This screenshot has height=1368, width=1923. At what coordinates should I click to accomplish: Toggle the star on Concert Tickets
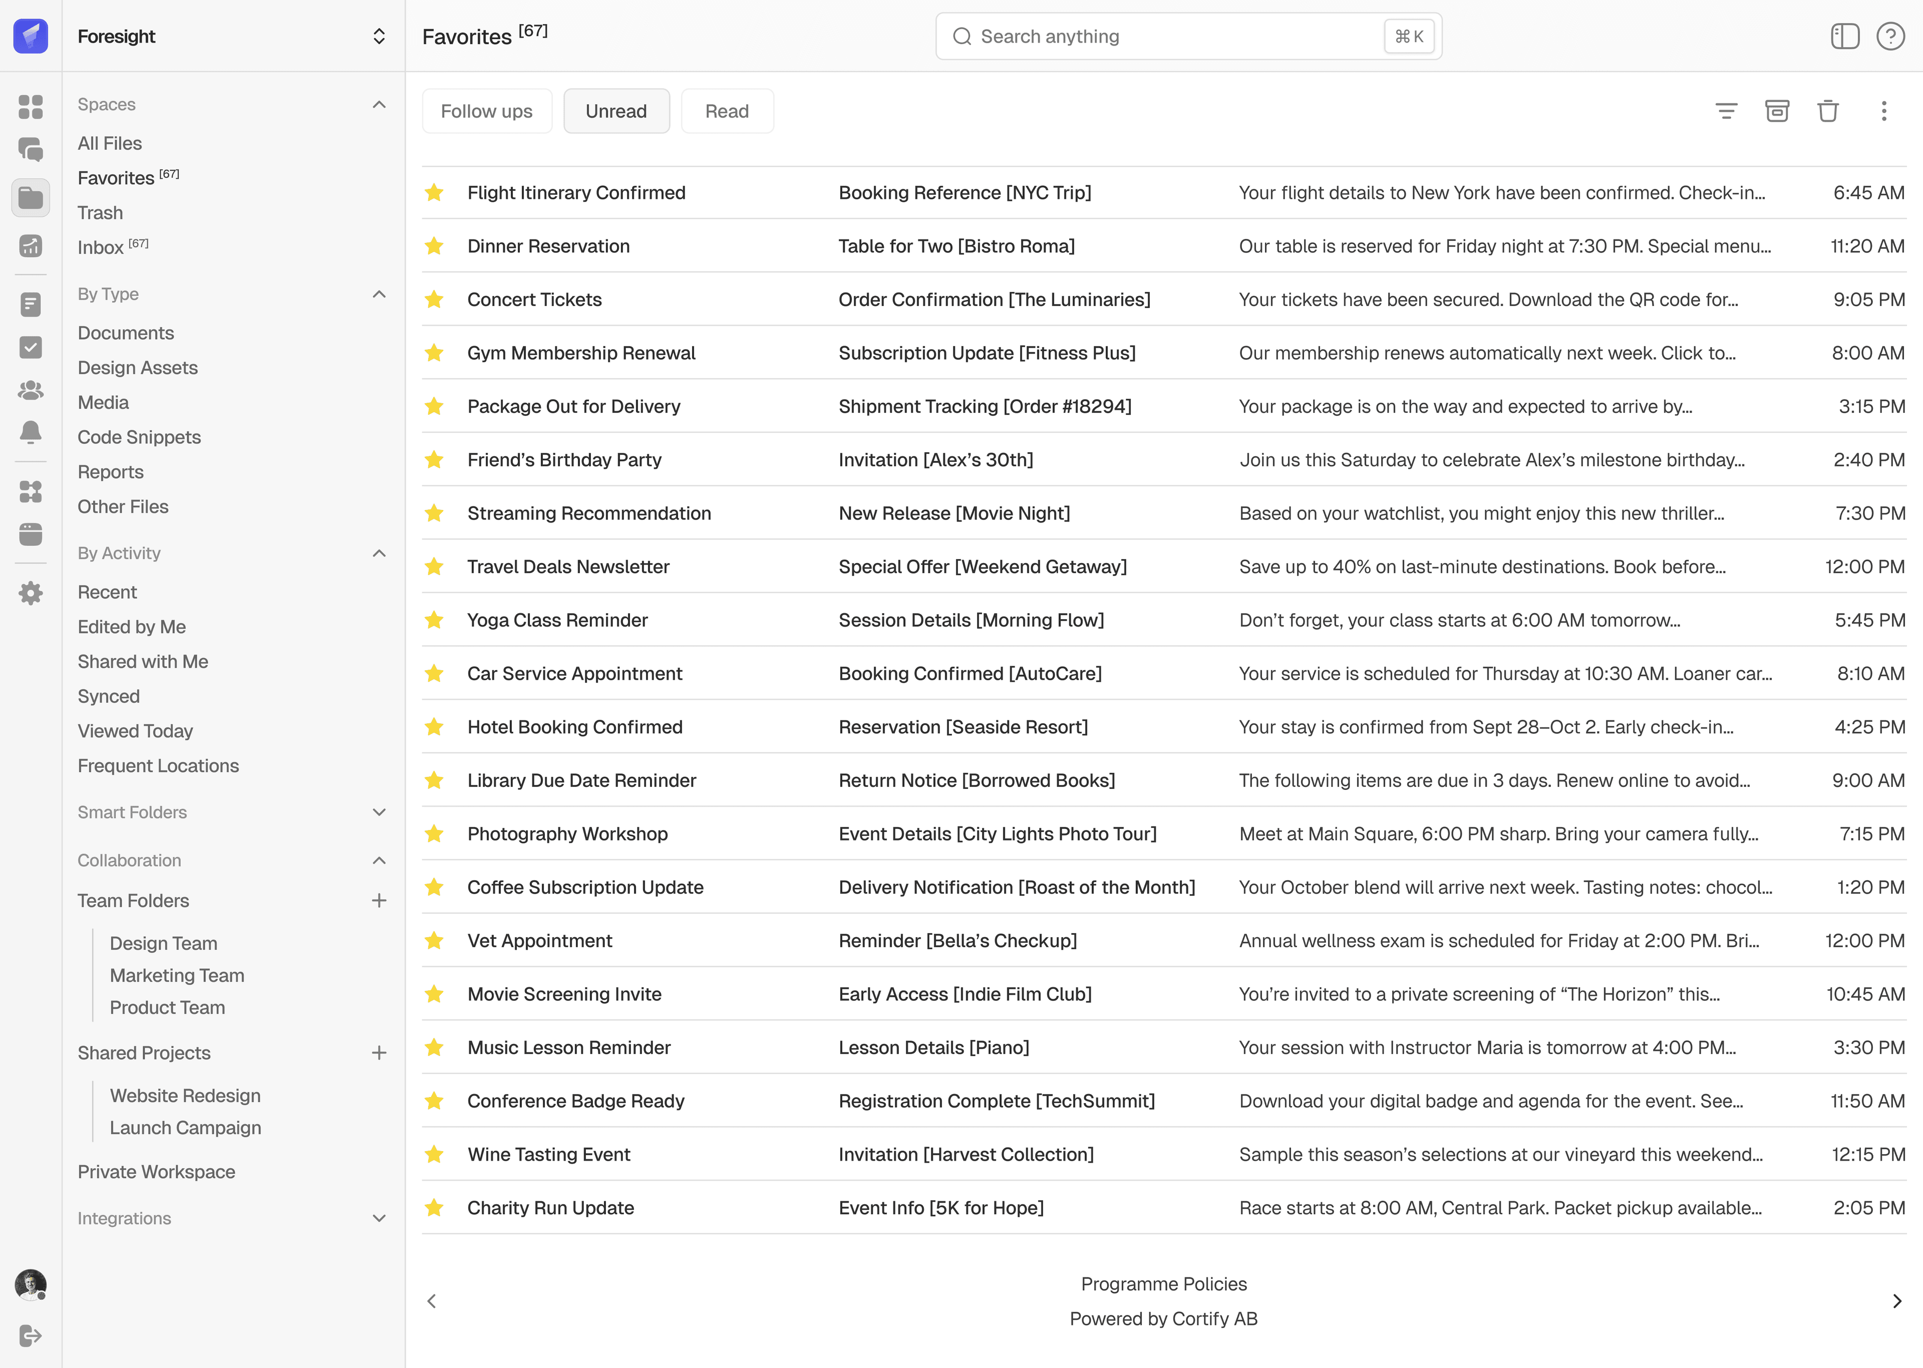coord(435,300)
